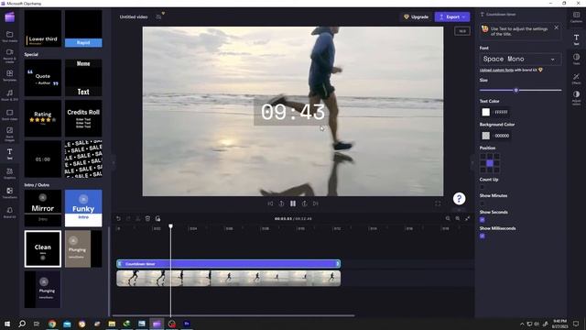
Task: Select the runner video clip on timeline
Action: [x=228, y=279]
